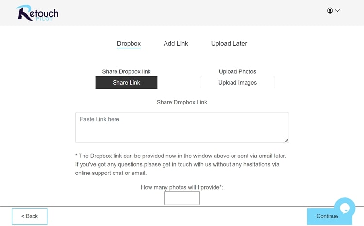The height and width of the screenshot is (226, 364).
Task: Click the dark Share Link button
Action: coord(126,83)
